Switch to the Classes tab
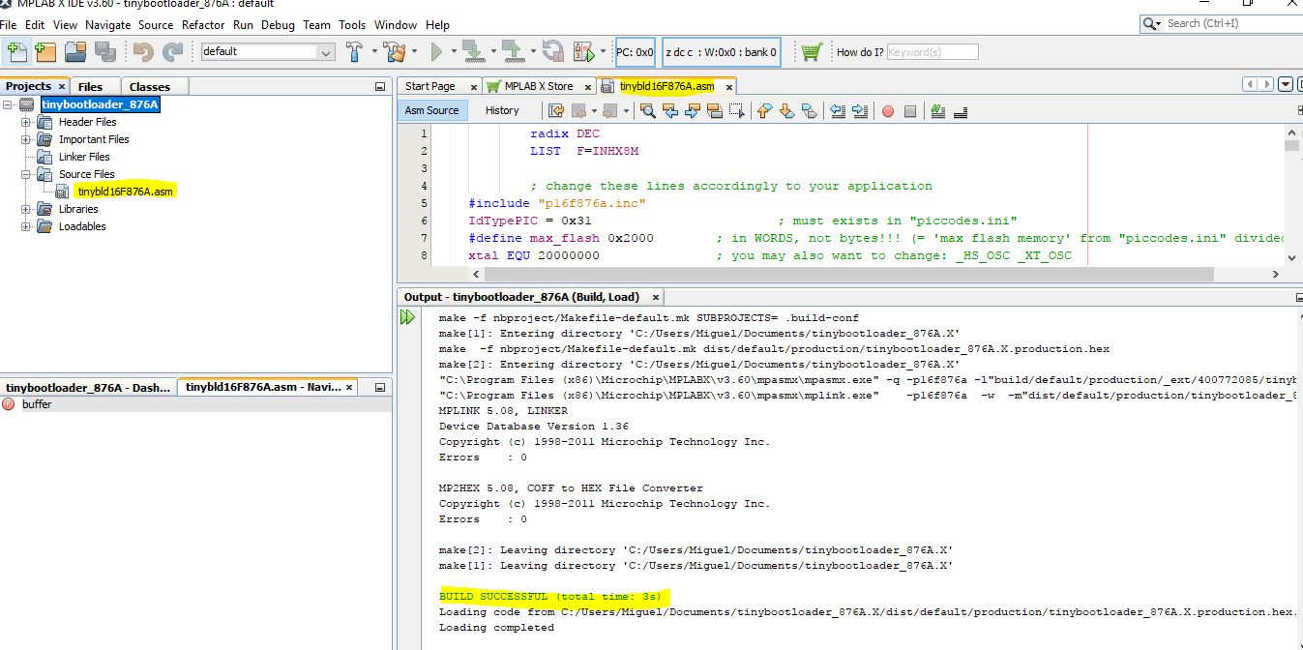This screenshot has width=1303, height=650. 150,86
